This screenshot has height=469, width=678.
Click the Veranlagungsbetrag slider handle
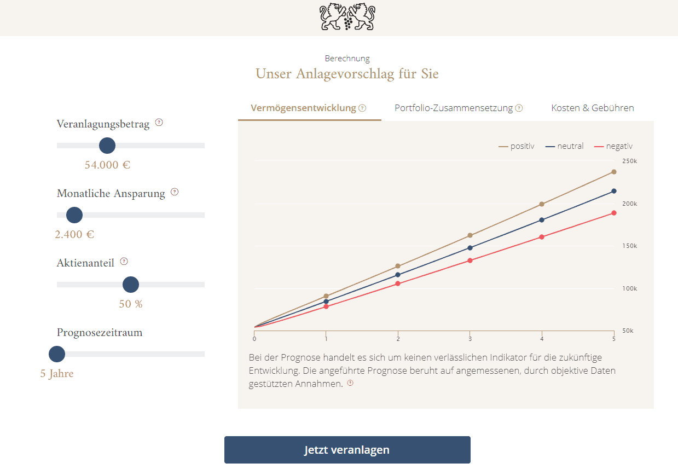107,146
